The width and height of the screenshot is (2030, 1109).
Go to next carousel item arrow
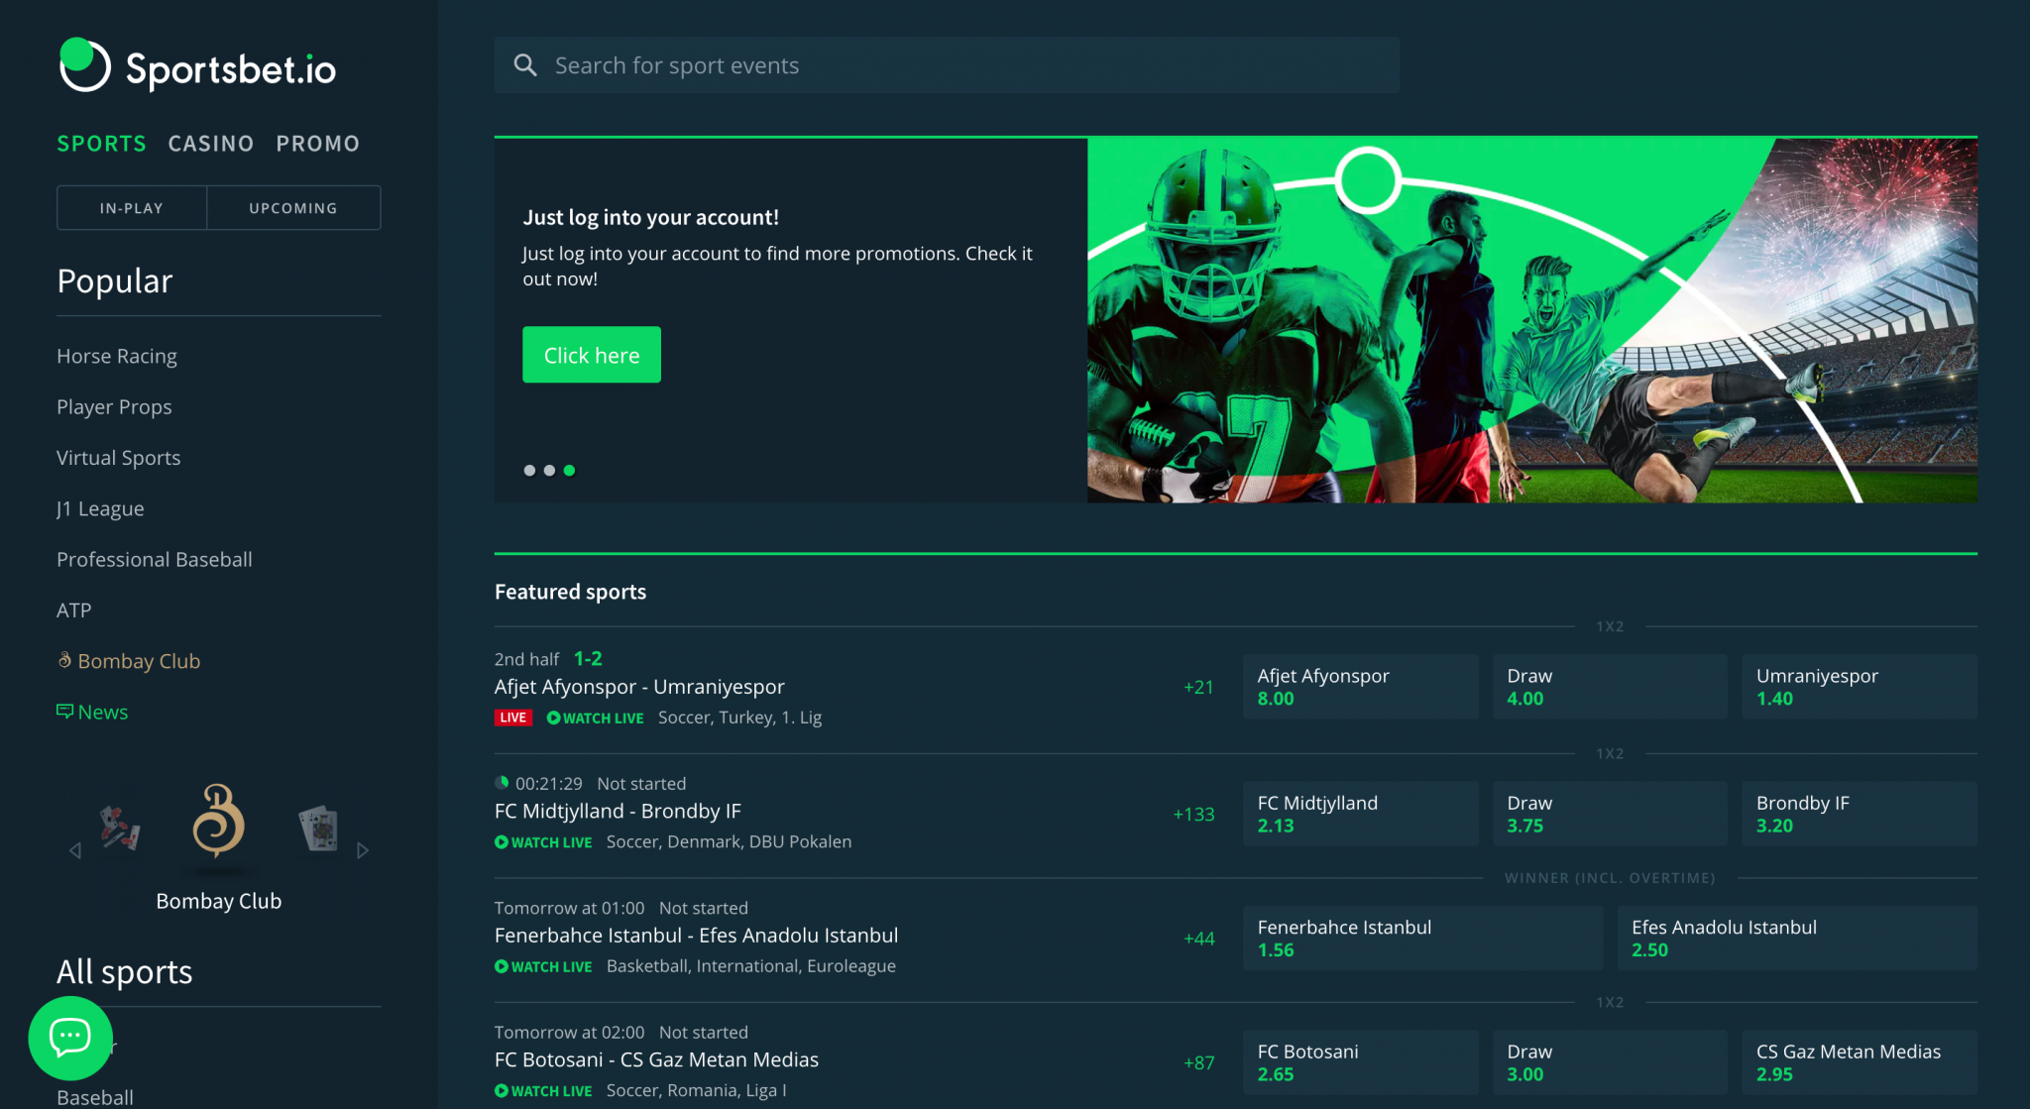[x=363, y=850]
